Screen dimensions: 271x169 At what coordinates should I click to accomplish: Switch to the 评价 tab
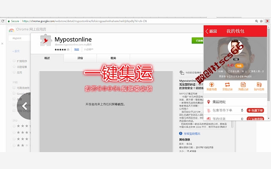[x=80, y=58]
